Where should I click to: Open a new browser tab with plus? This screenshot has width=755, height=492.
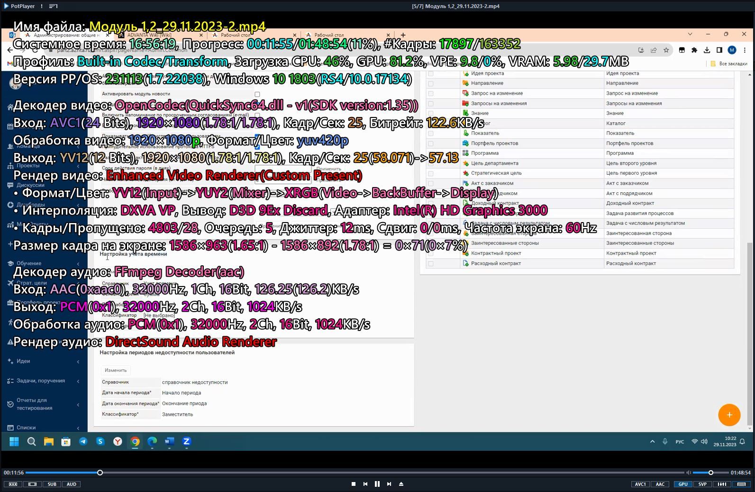(403, 35)
